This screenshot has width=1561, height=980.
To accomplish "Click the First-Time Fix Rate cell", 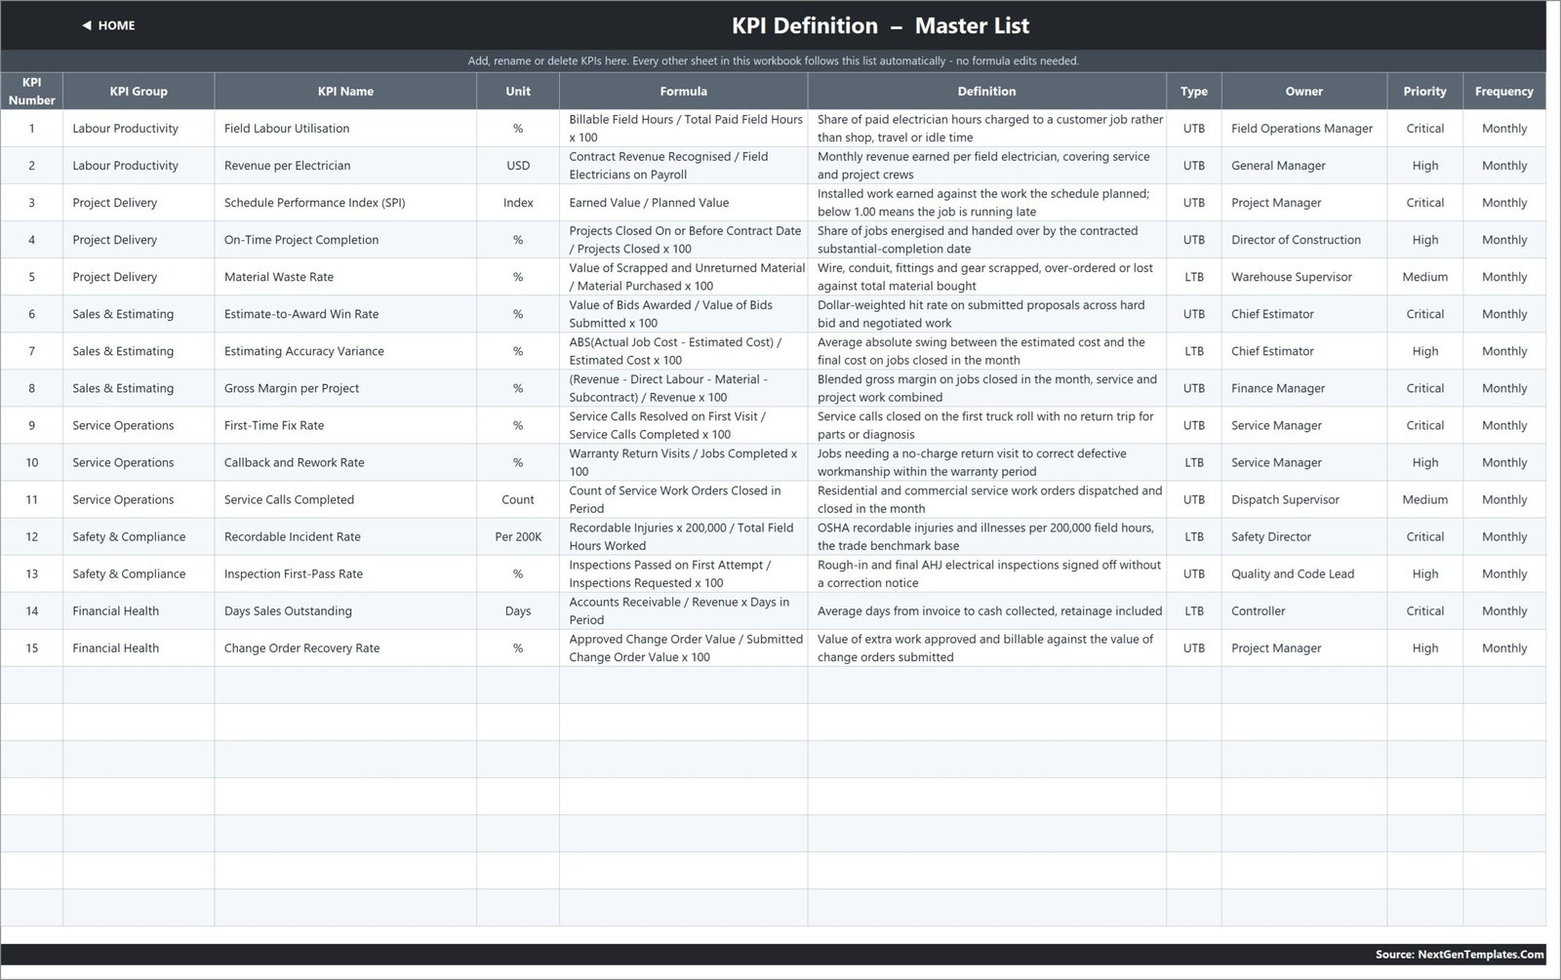I will point(345,425).
